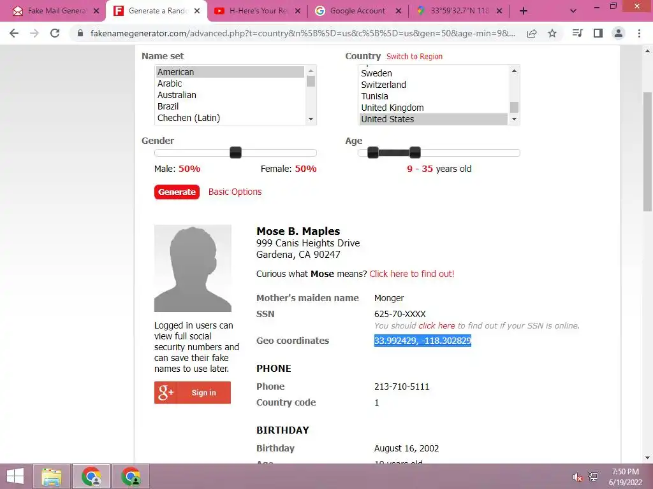Click the phone number 213-710-5111
The height and width of the screenshot is (489, 653).
(402, 386)
